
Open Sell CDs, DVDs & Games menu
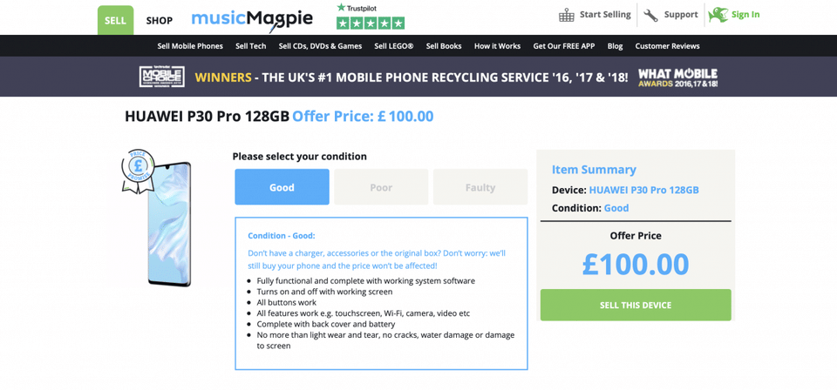click(320, 46)
